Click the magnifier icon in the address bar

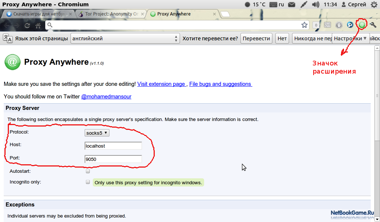(x=50, y=25)
